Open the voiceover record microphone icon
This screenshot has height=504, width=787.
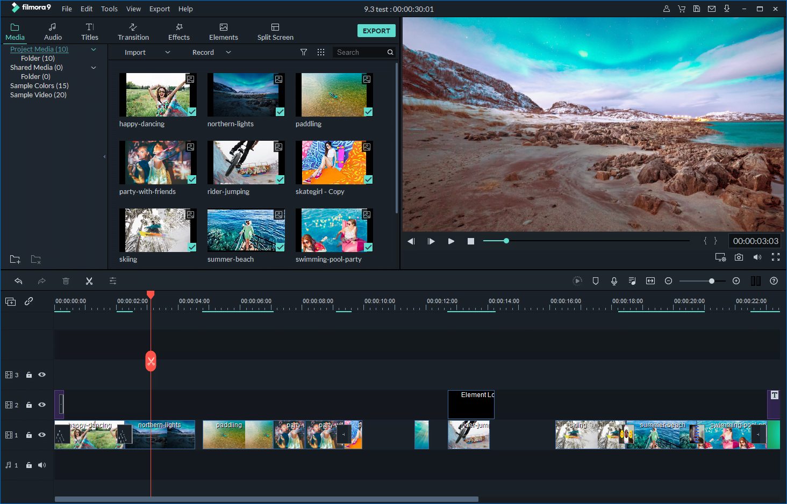click(614, 280)
